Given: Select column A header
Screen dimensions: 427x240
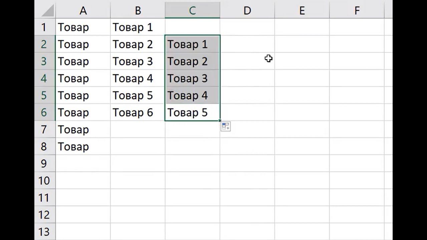Looking at the screenshot, I should 83,11.
